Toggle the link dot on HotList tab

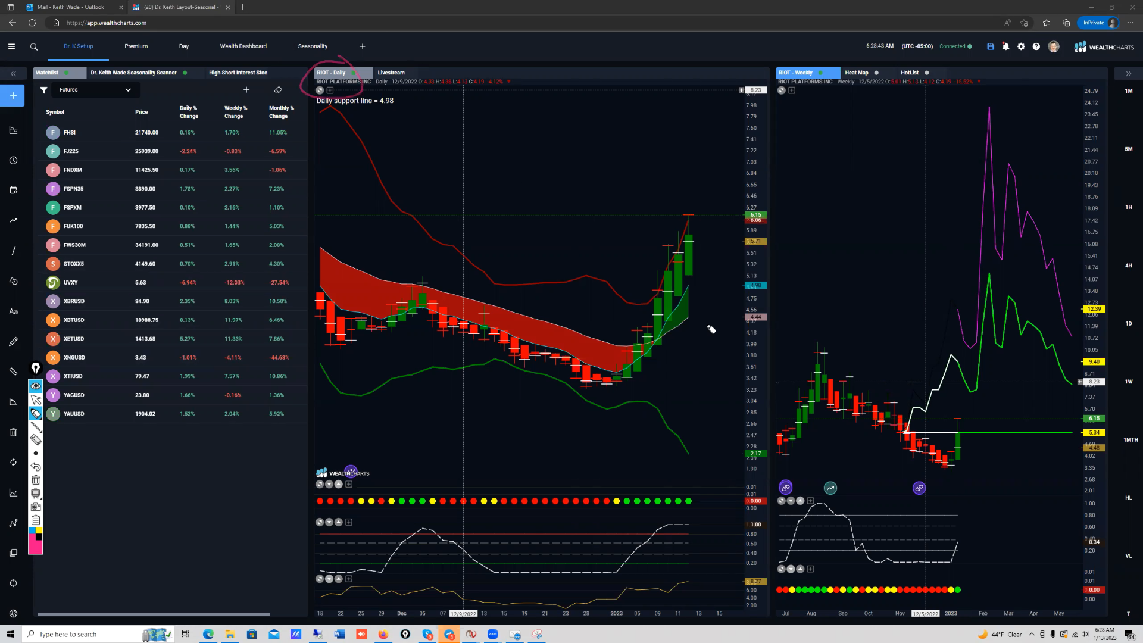click(x=927, y=73)
